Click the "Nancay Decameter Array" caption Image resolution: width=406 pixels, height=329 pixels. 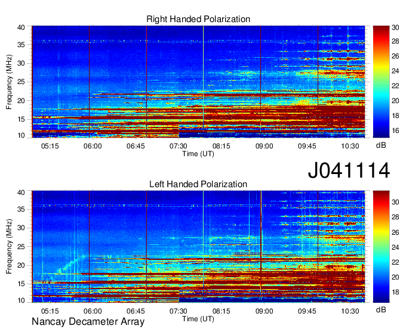pos(88,321)
